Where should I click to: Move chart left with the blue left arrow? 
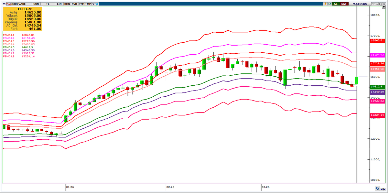click(382, 189)
